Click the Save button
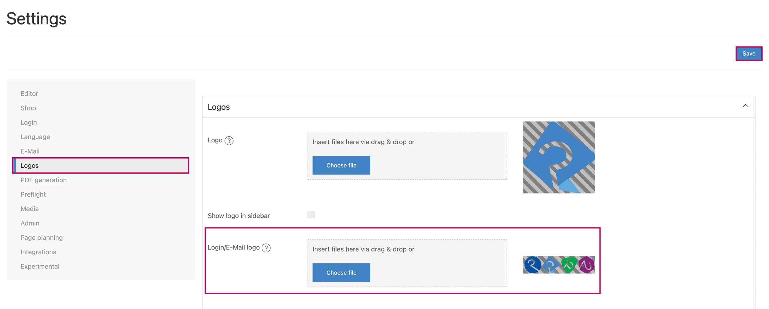Image resolution: width=769 pixels, height=309 pixels. 748,54
